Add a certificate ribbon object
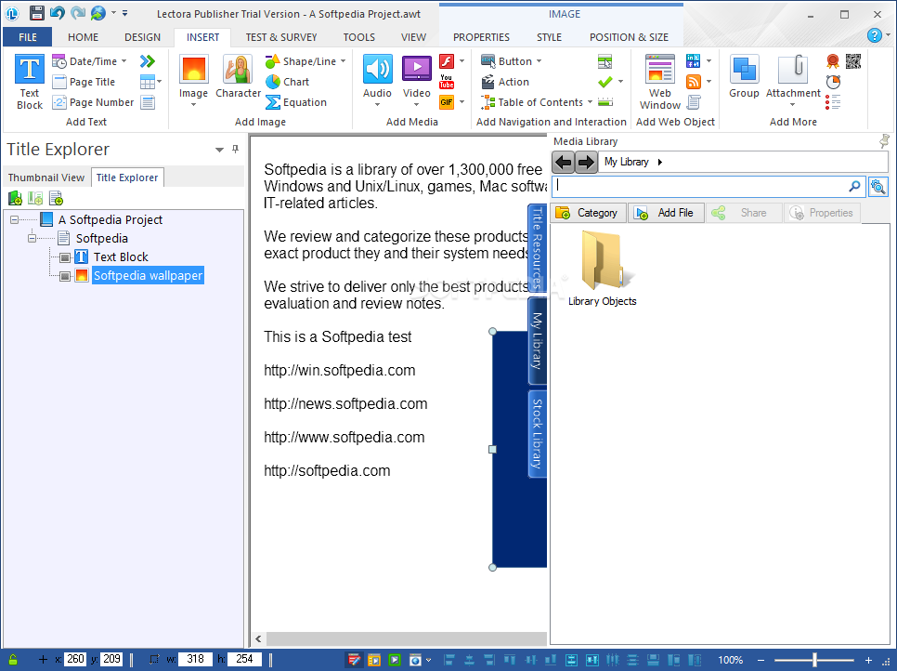This screenshot has width=897, height=671. click(x=833, y=61)
